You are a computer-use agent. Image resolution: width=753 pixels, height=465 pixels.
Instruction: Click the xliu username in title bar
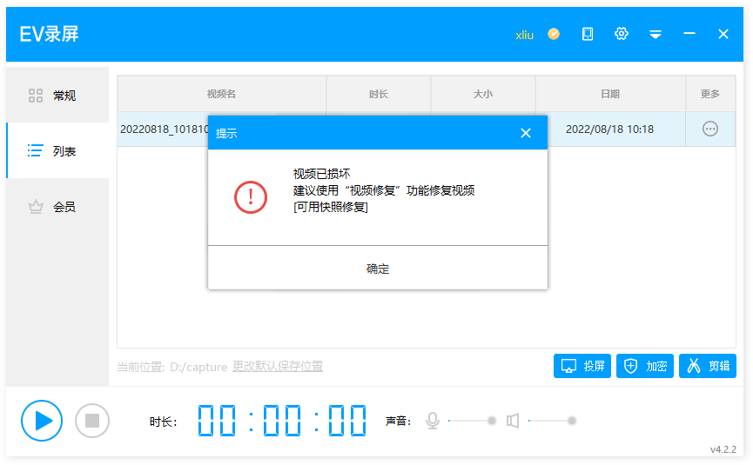point(524,35)
